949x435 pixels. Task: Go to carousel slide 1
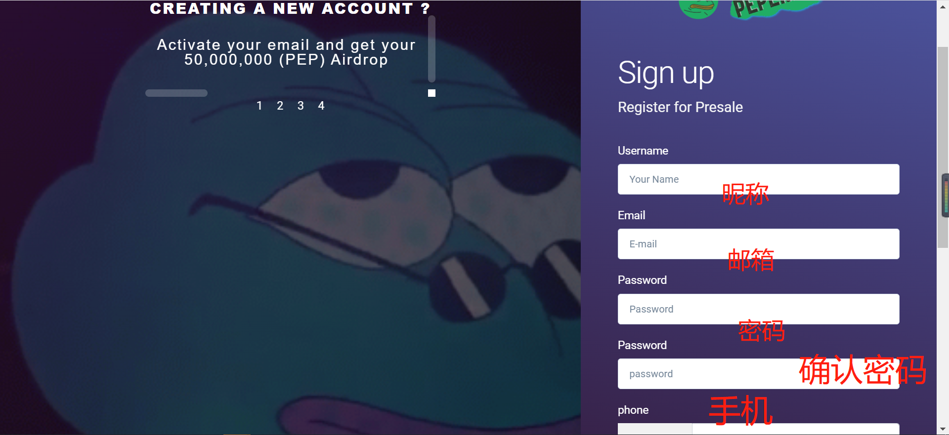click(x=259, y=106)
